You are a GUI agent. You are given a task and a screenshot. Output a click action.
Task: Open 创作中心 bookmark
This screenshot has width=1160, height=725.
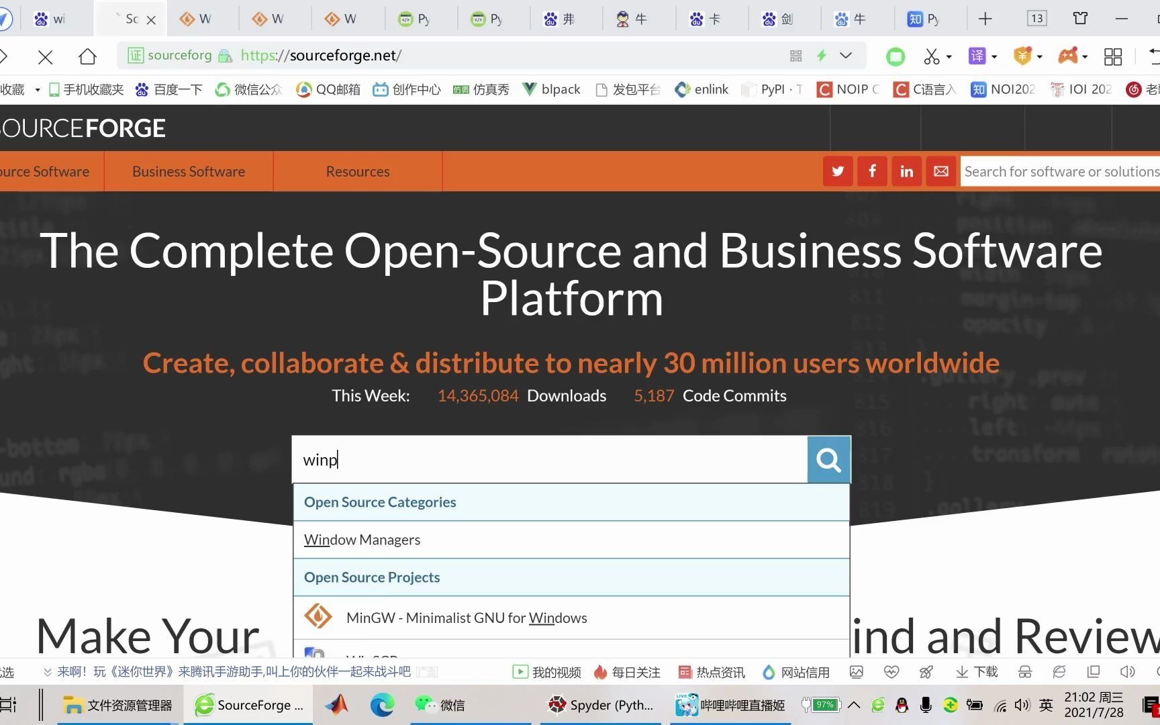407,89
